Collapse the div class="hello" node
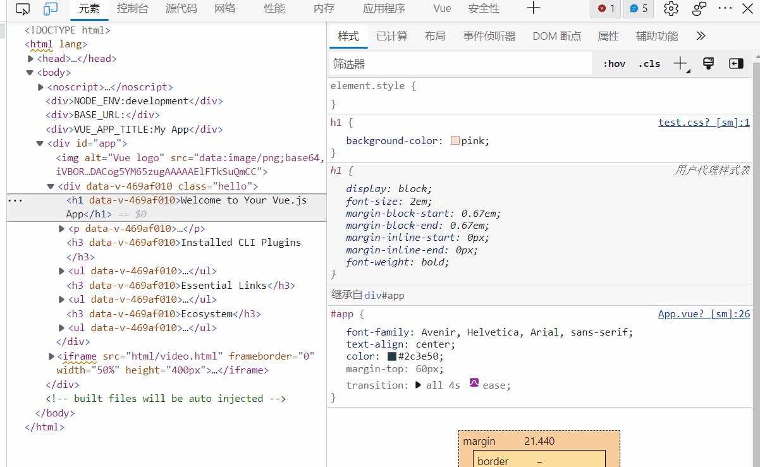Image resolution: width=760 pixels, height=467 pixels. point(51,186)
